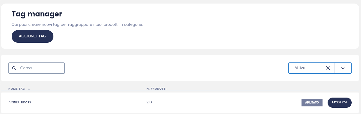Clear the Attivo filter with the X
Image resolution: width=361 pixels, height=114 pixels.
[328, 68]
